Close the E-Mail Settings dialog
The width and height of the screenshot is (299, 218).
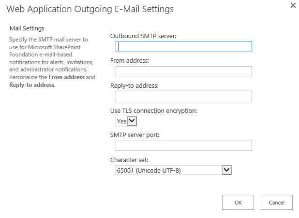tap(293, 5)
